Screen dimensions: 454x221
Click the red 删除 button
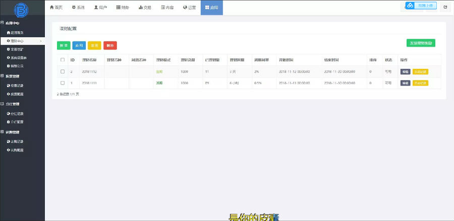(109, 45)
